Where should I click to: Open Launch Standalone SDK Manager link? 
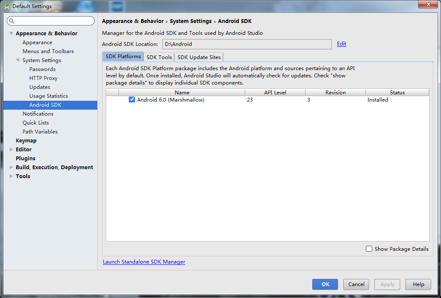[144, 262]
